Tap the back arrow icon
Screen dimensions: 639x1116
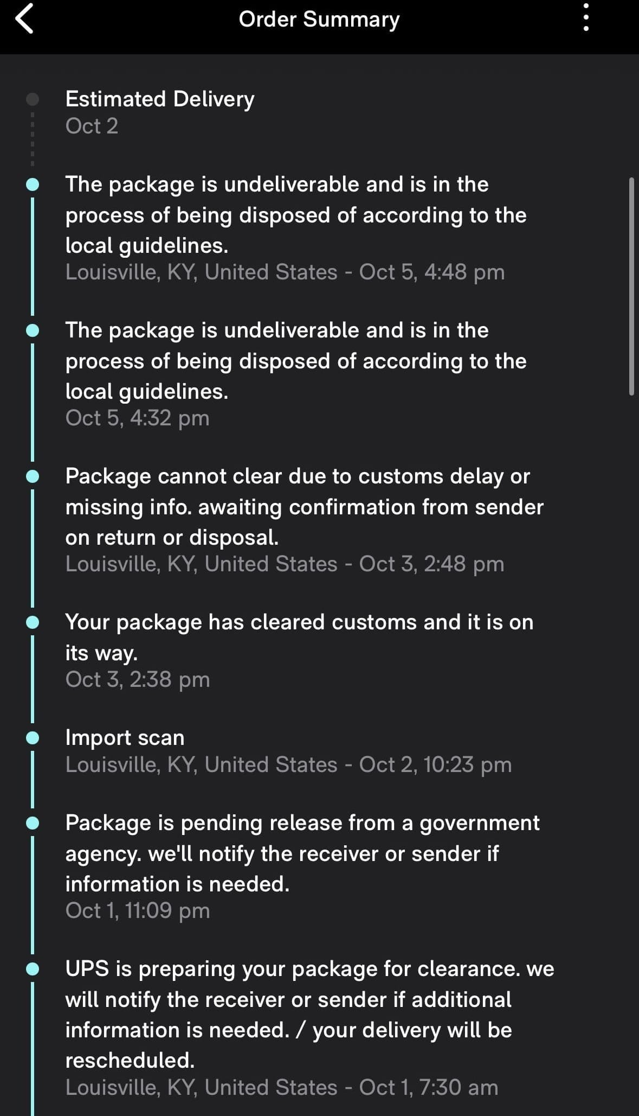point(24,19)
